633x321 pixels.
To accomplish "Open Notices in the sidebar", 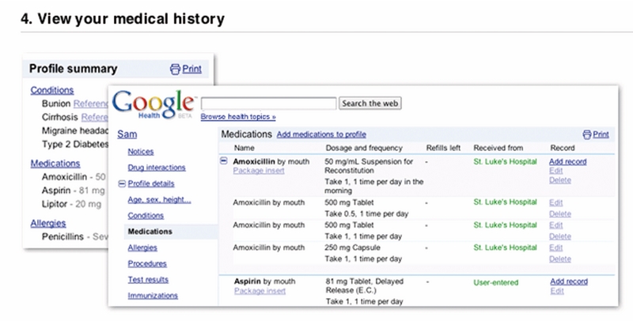I will point(140,151).
